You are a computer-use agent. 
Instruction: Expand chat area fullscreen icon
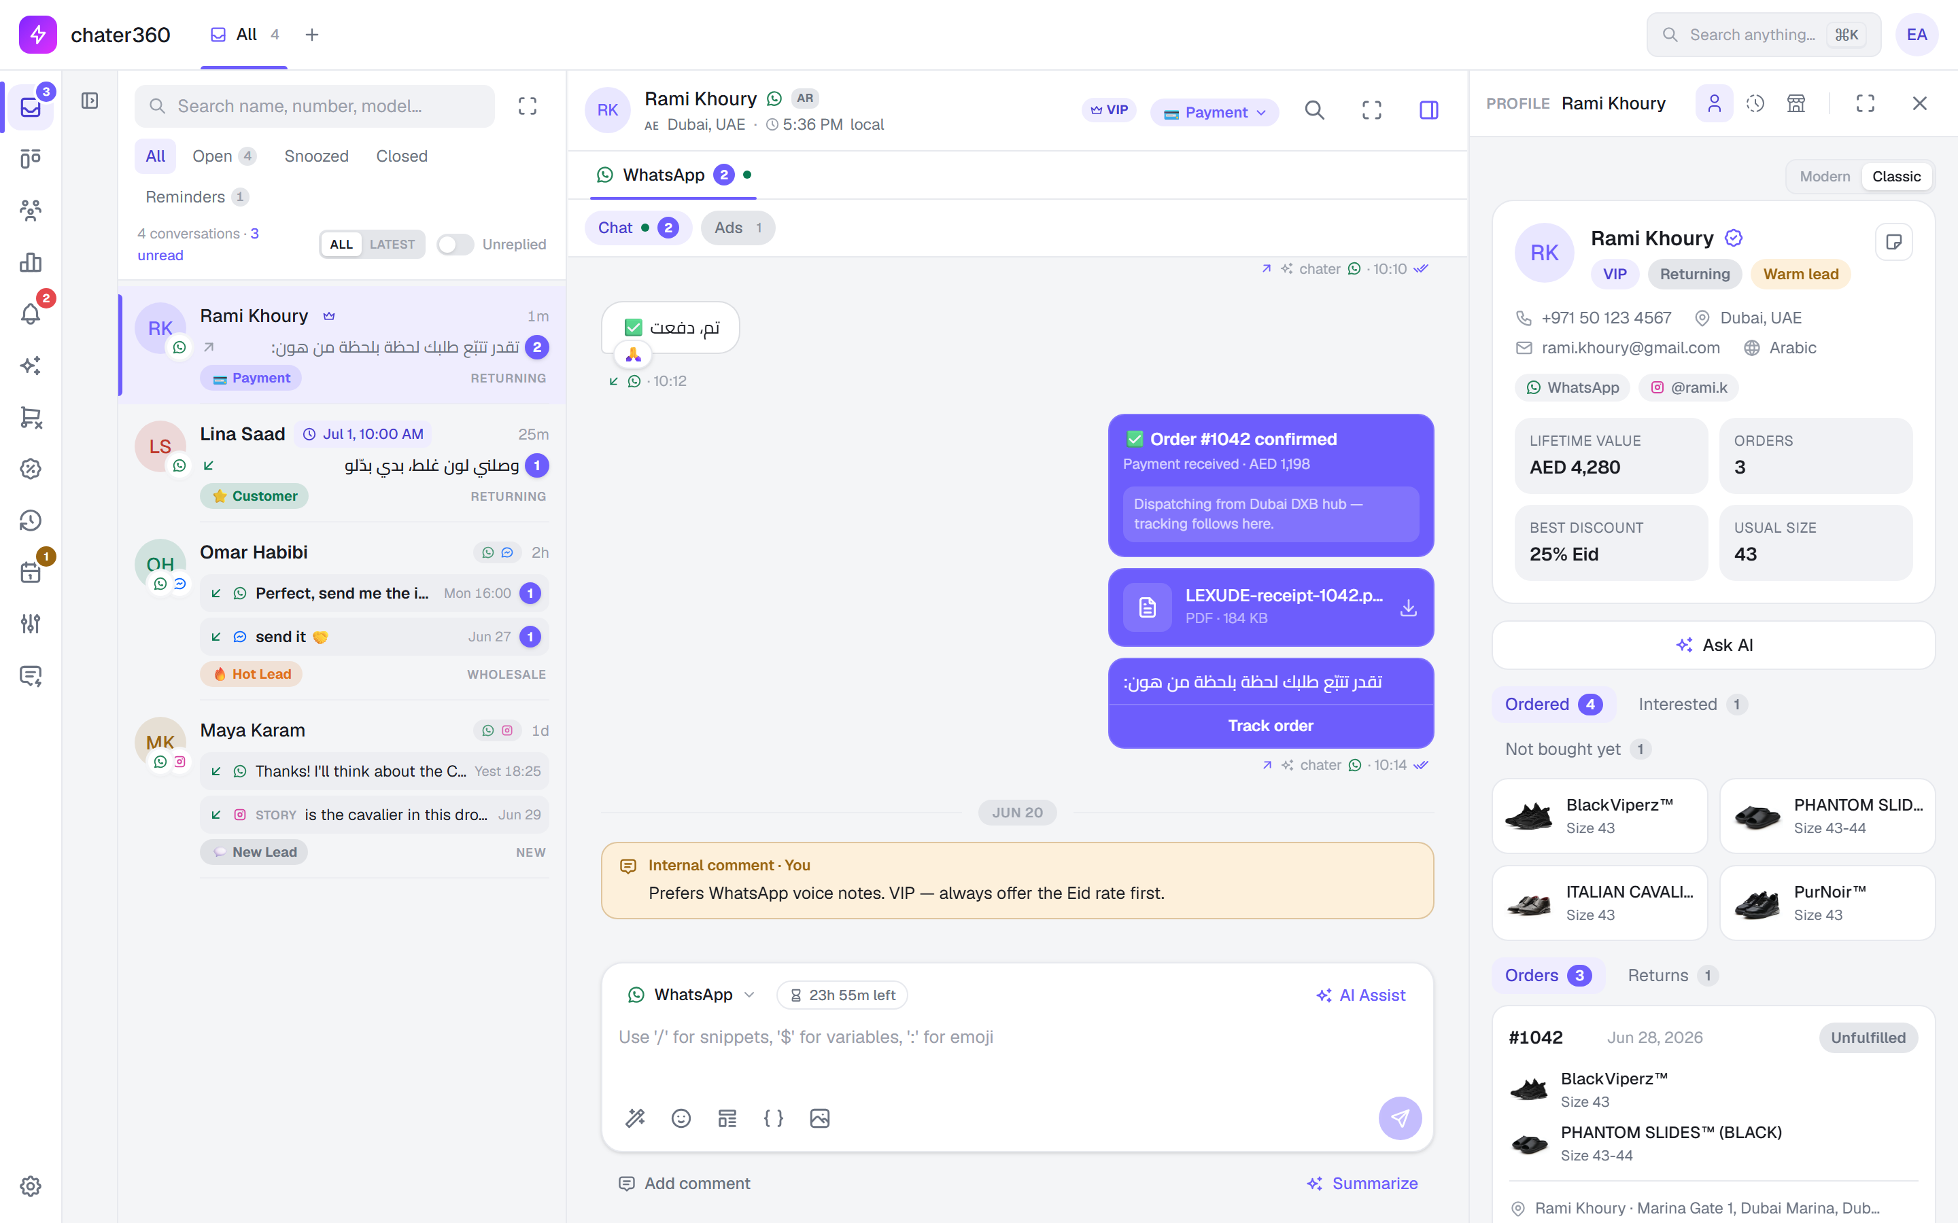click(x=1371, y=110)
